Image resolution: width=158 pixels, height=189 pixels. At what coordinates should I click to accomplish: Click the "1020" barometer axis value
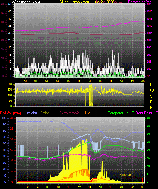click(149, 11)
